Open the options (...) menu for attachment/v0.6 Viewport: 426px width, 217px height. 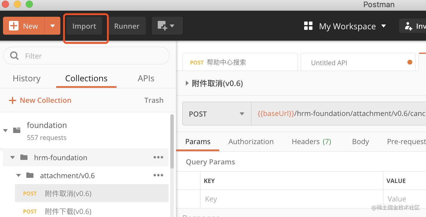click(158, 175)
